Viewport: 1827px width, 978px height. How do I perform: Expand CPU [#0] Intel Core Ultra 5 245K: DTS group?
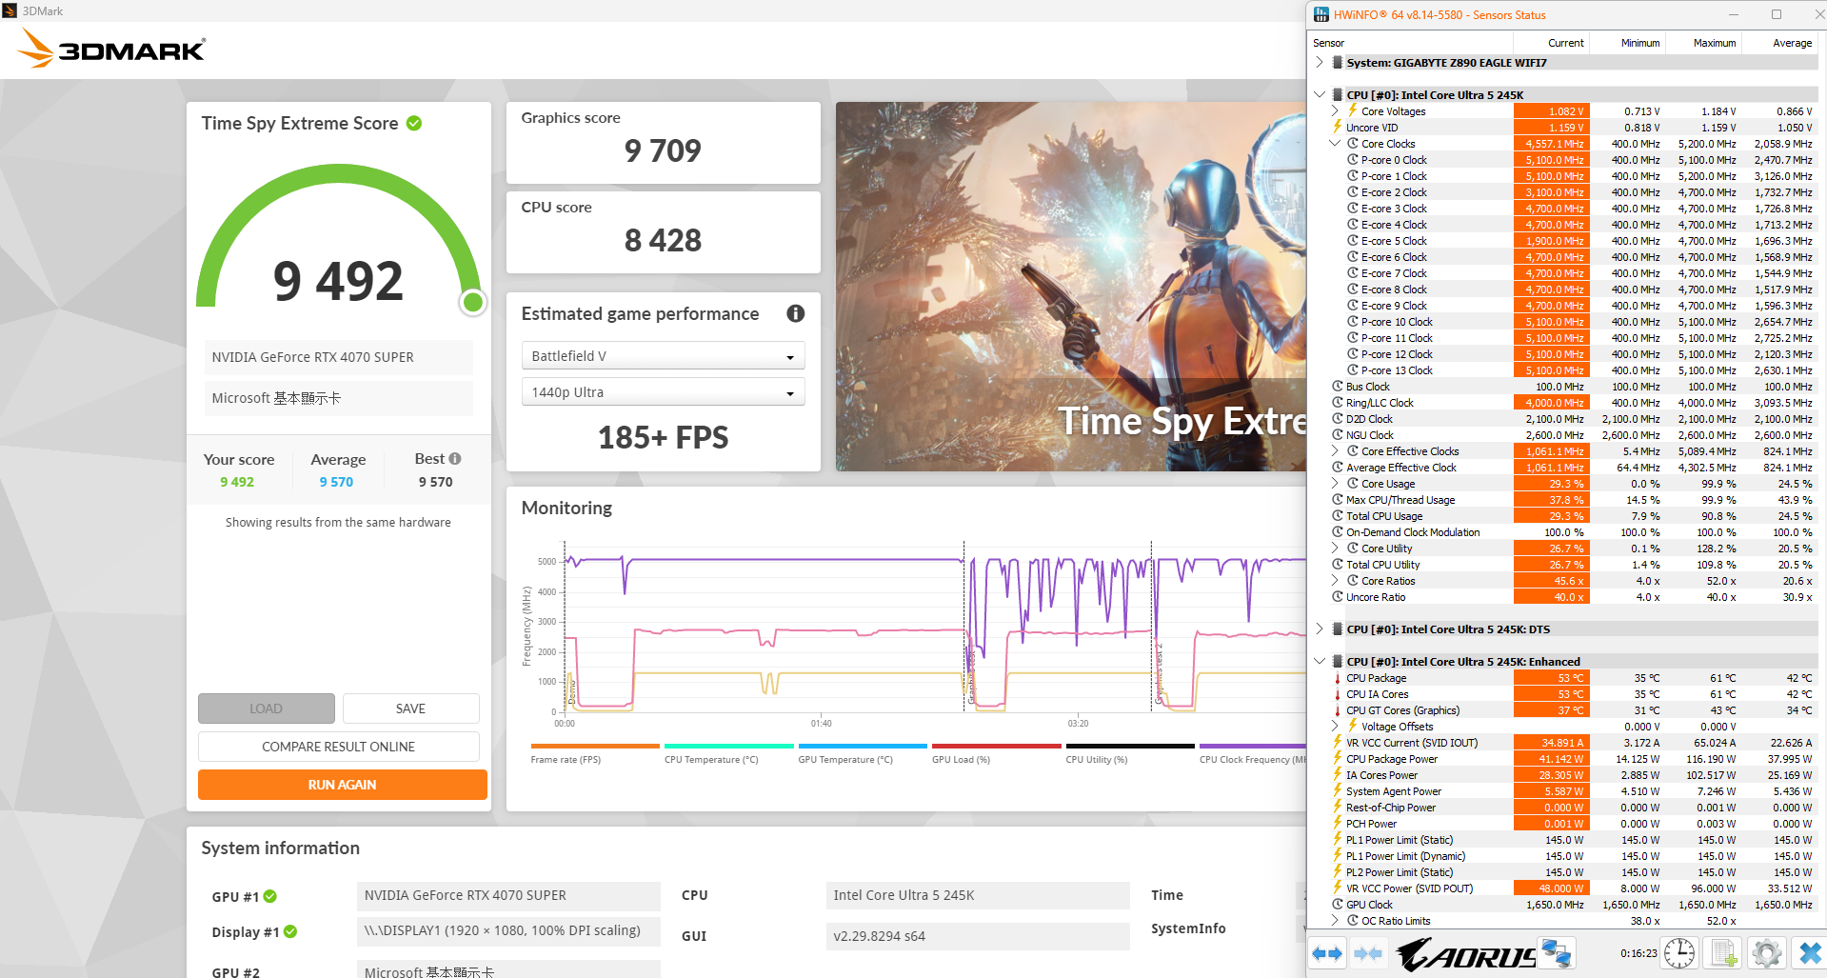tap(1320, 629)
